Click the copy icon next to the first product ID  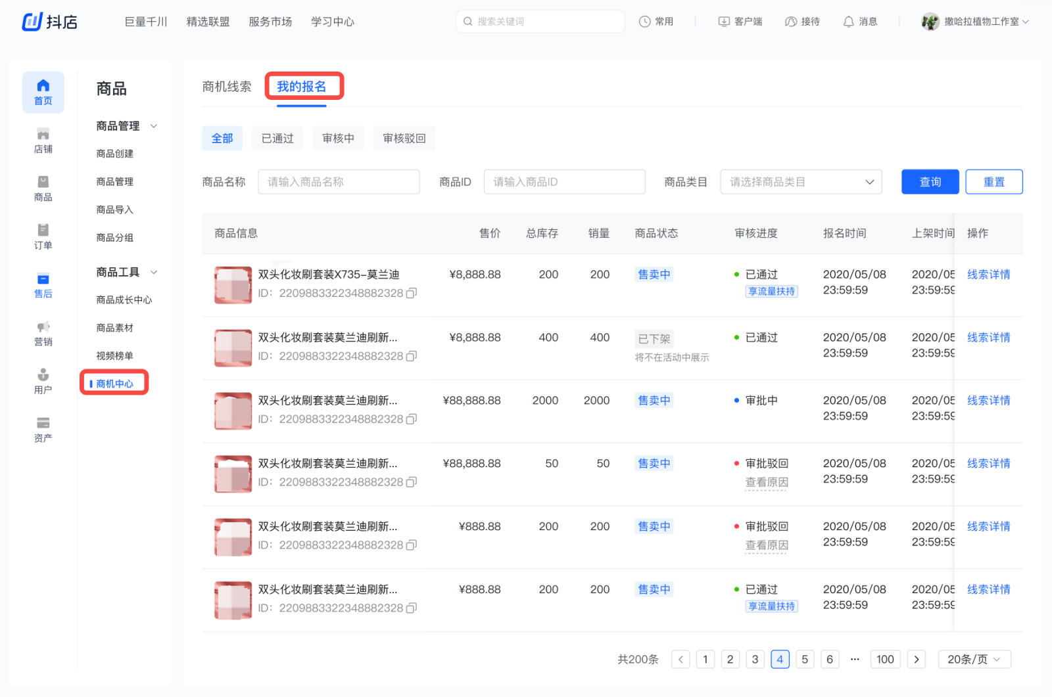click(412, 294)
